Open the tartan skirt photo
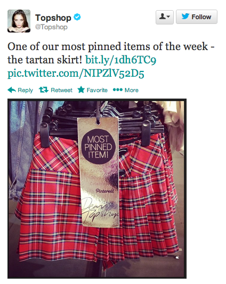 97,189
